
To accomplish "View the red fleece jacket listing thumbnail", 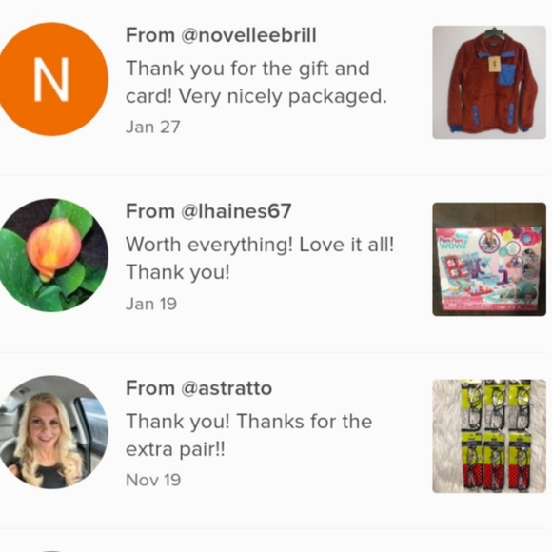I will 489,83.
